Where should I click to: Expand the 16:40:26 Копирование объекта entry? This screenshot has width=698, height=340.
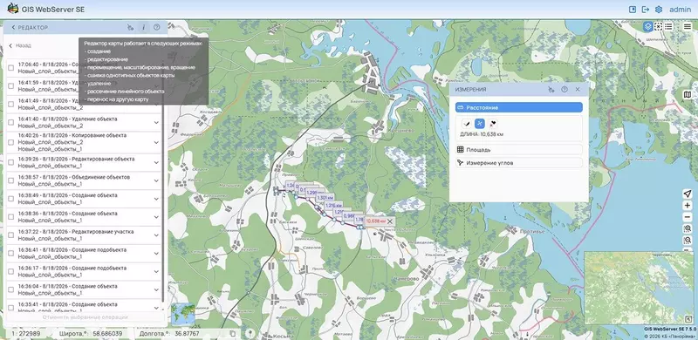[156, 142]
